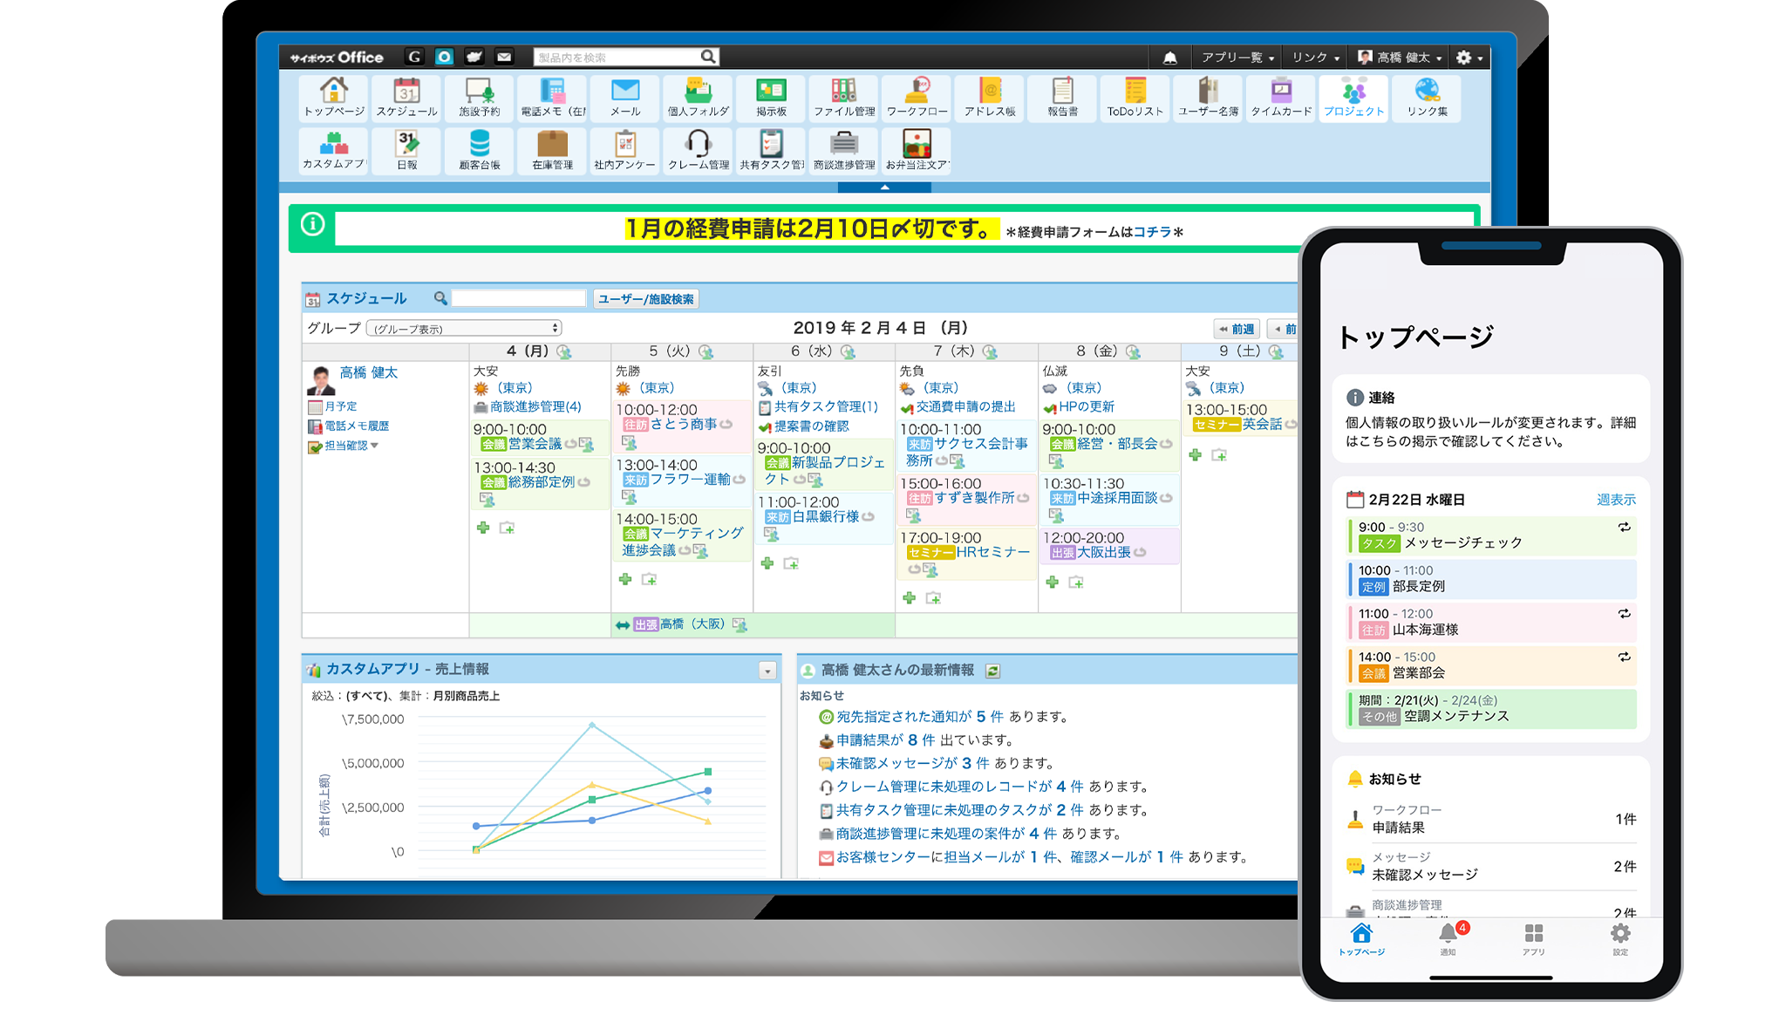Open the コチラ expense form link

(x=1152, y=232)
